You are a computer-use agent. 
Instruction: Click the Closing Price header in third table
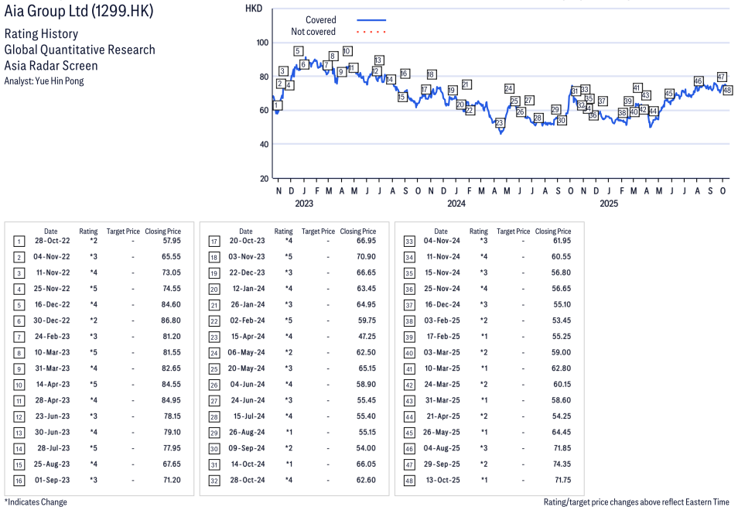tap(552, 231)
